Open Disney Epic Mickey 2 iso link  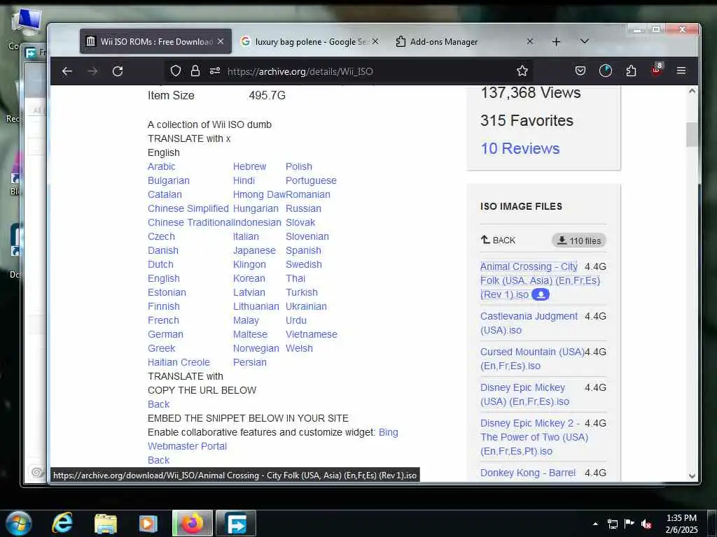534,437
